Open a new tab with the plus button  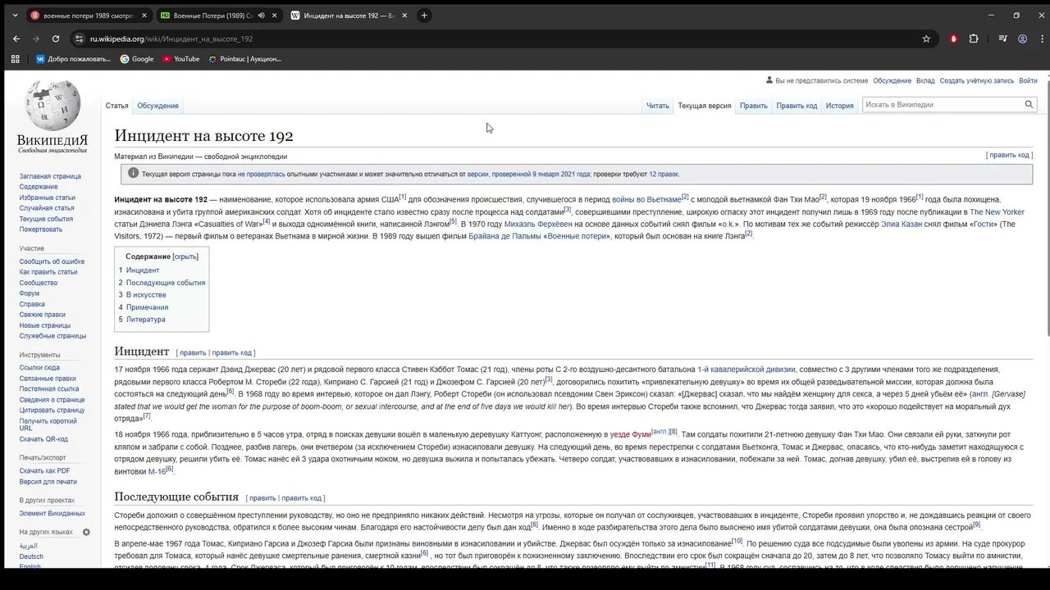tap(424, 16)
